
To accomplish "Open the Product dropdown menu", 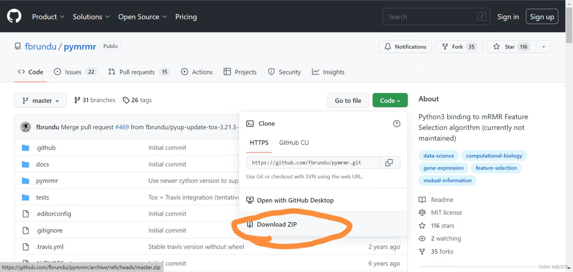I will (48, 17).
